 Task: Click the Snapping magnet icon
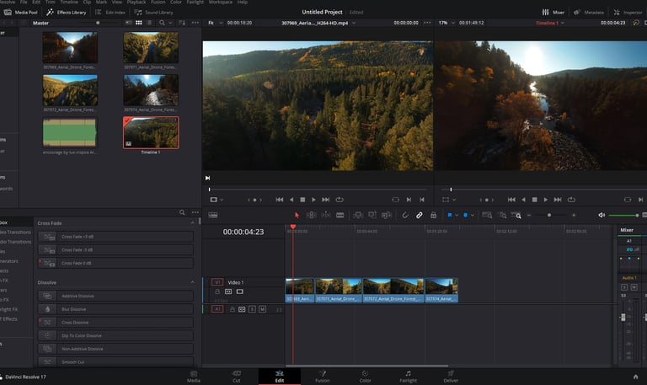pos(405,215)
